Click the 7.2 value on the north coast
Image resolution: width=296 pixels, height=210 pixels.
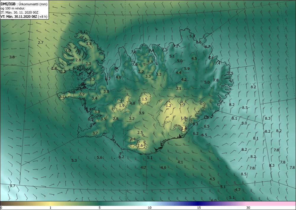tap(176, 46)
